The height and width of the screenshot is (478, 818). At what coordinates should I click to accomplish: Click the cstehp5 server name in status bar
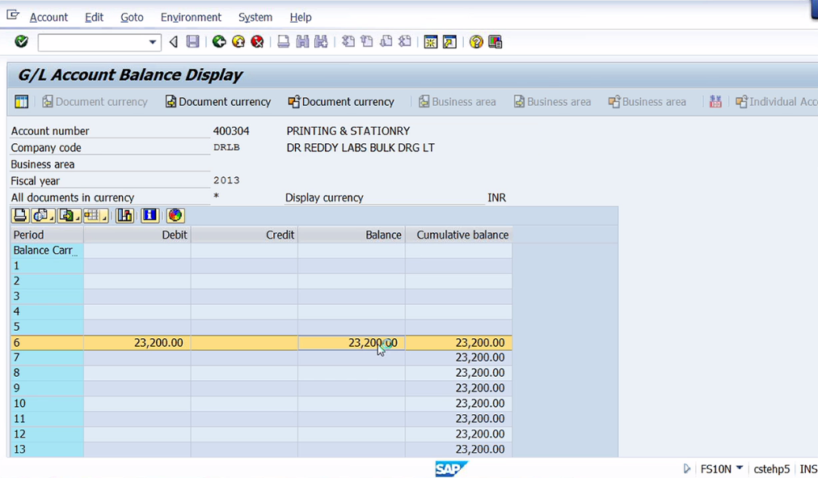coord(772,469)
